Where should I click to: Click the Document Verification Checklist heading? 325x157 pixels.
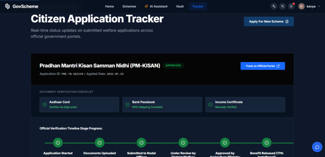(66, 92)
